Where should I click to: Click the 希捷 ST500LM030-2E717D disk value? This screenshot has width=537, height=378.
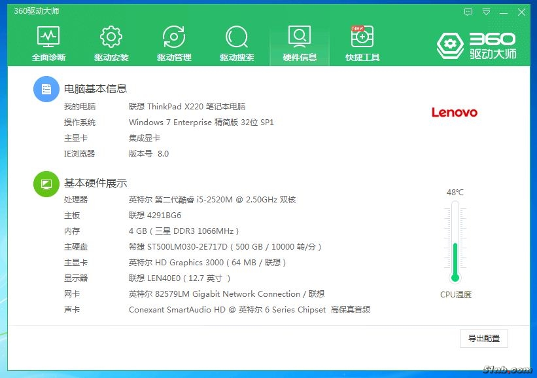[225, 247]
